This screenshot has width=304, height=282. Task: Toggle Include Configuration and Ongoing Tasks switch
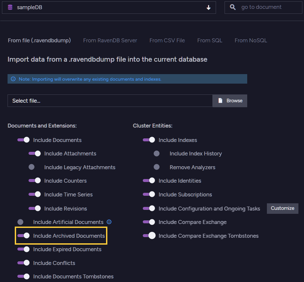149,209
